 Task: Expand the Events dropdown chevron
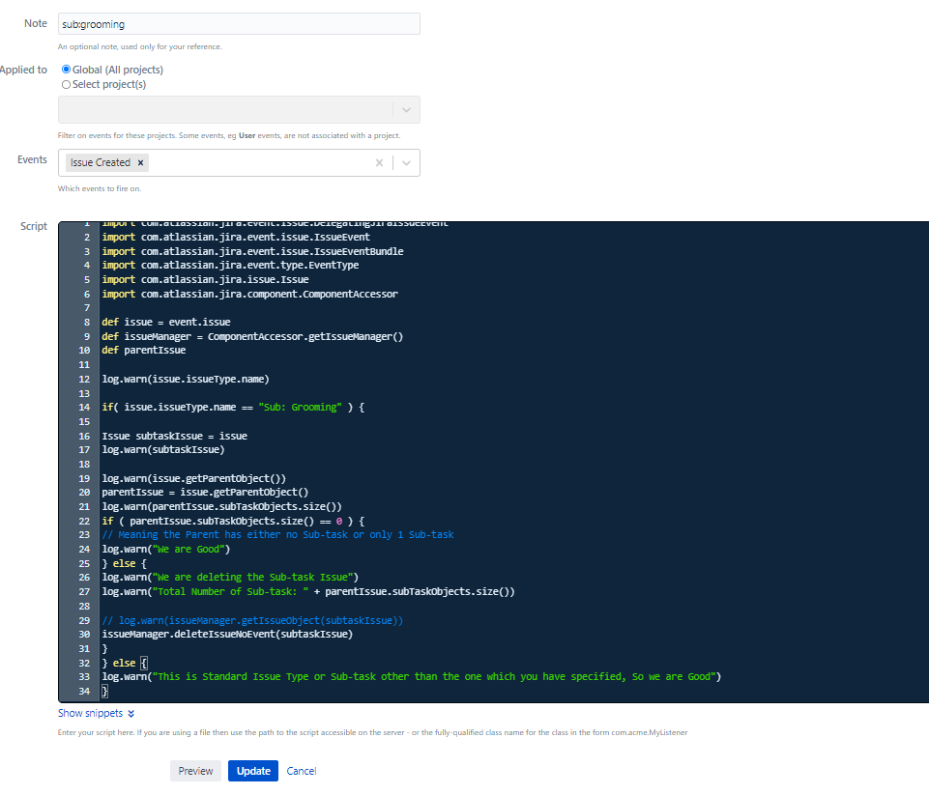(x=406, y=163)
